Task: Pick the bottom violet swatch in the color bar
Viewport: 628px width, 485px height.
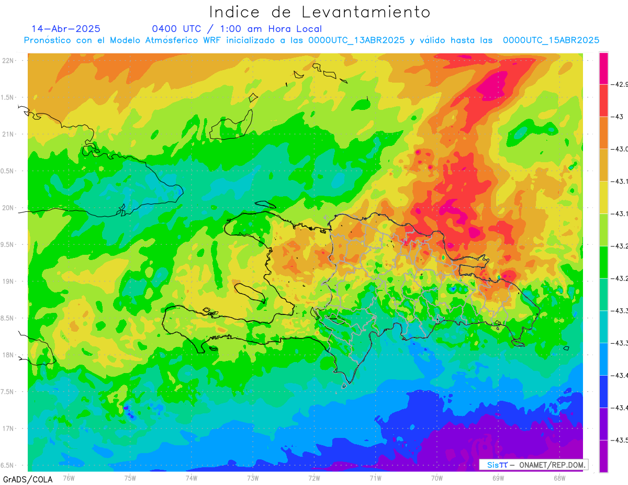Action: [603, 456]
